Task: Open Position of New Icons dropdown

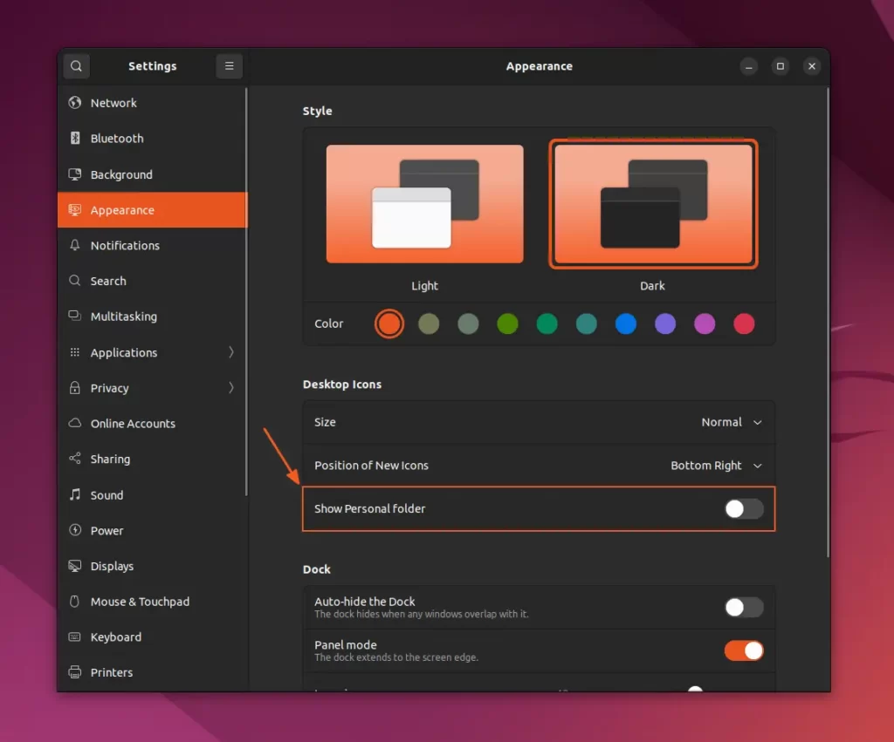Action: (716, 466)
